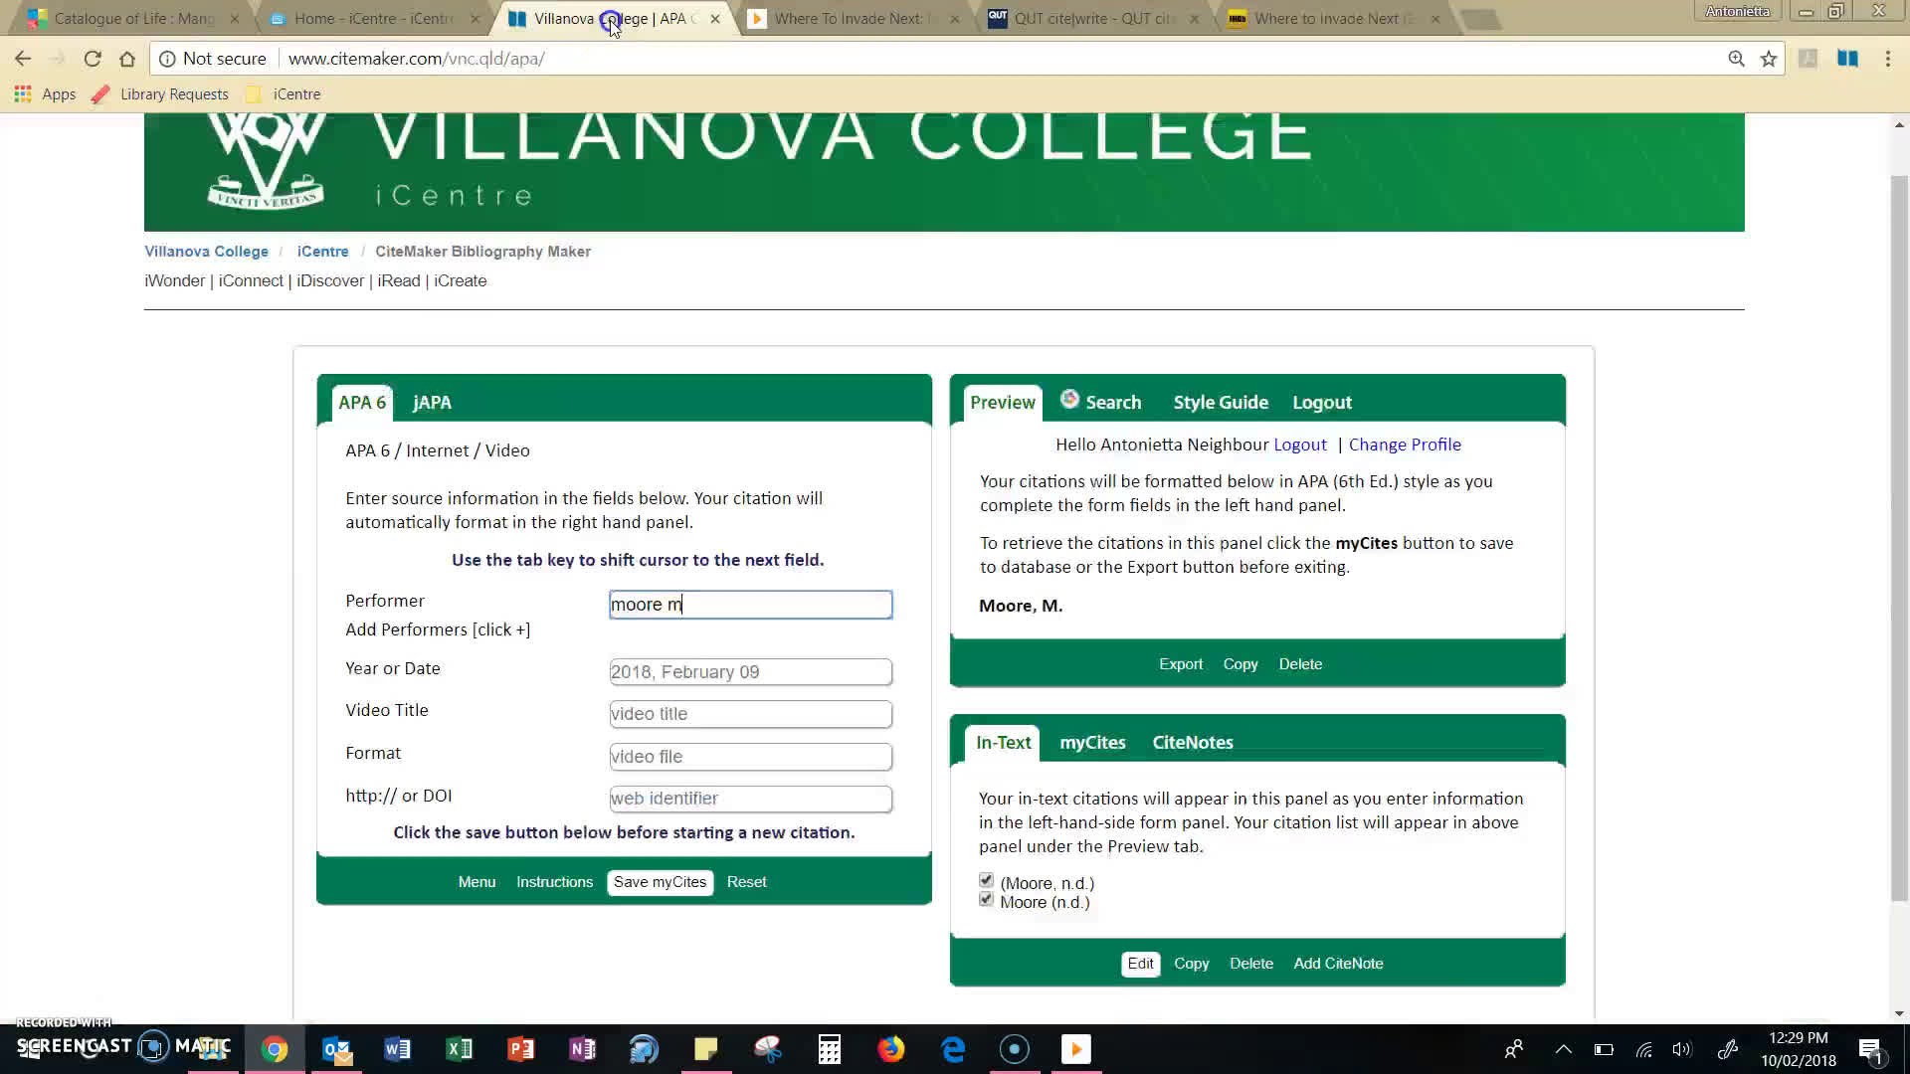This screenshot has width=1910, height=1074.
Task: Switch to the myCites tab
Action: [1092, 743]
